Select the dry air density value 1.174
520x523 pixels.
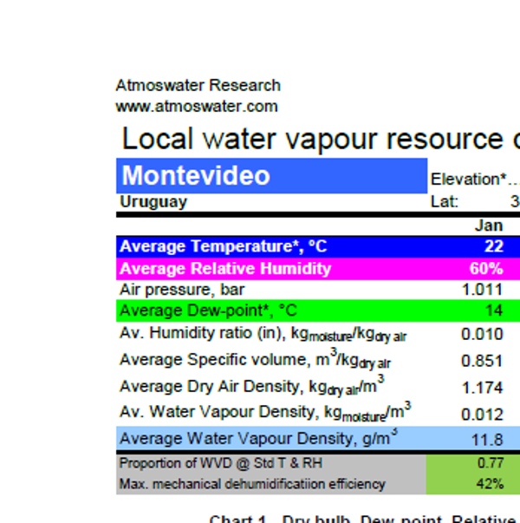pos(482,388)
